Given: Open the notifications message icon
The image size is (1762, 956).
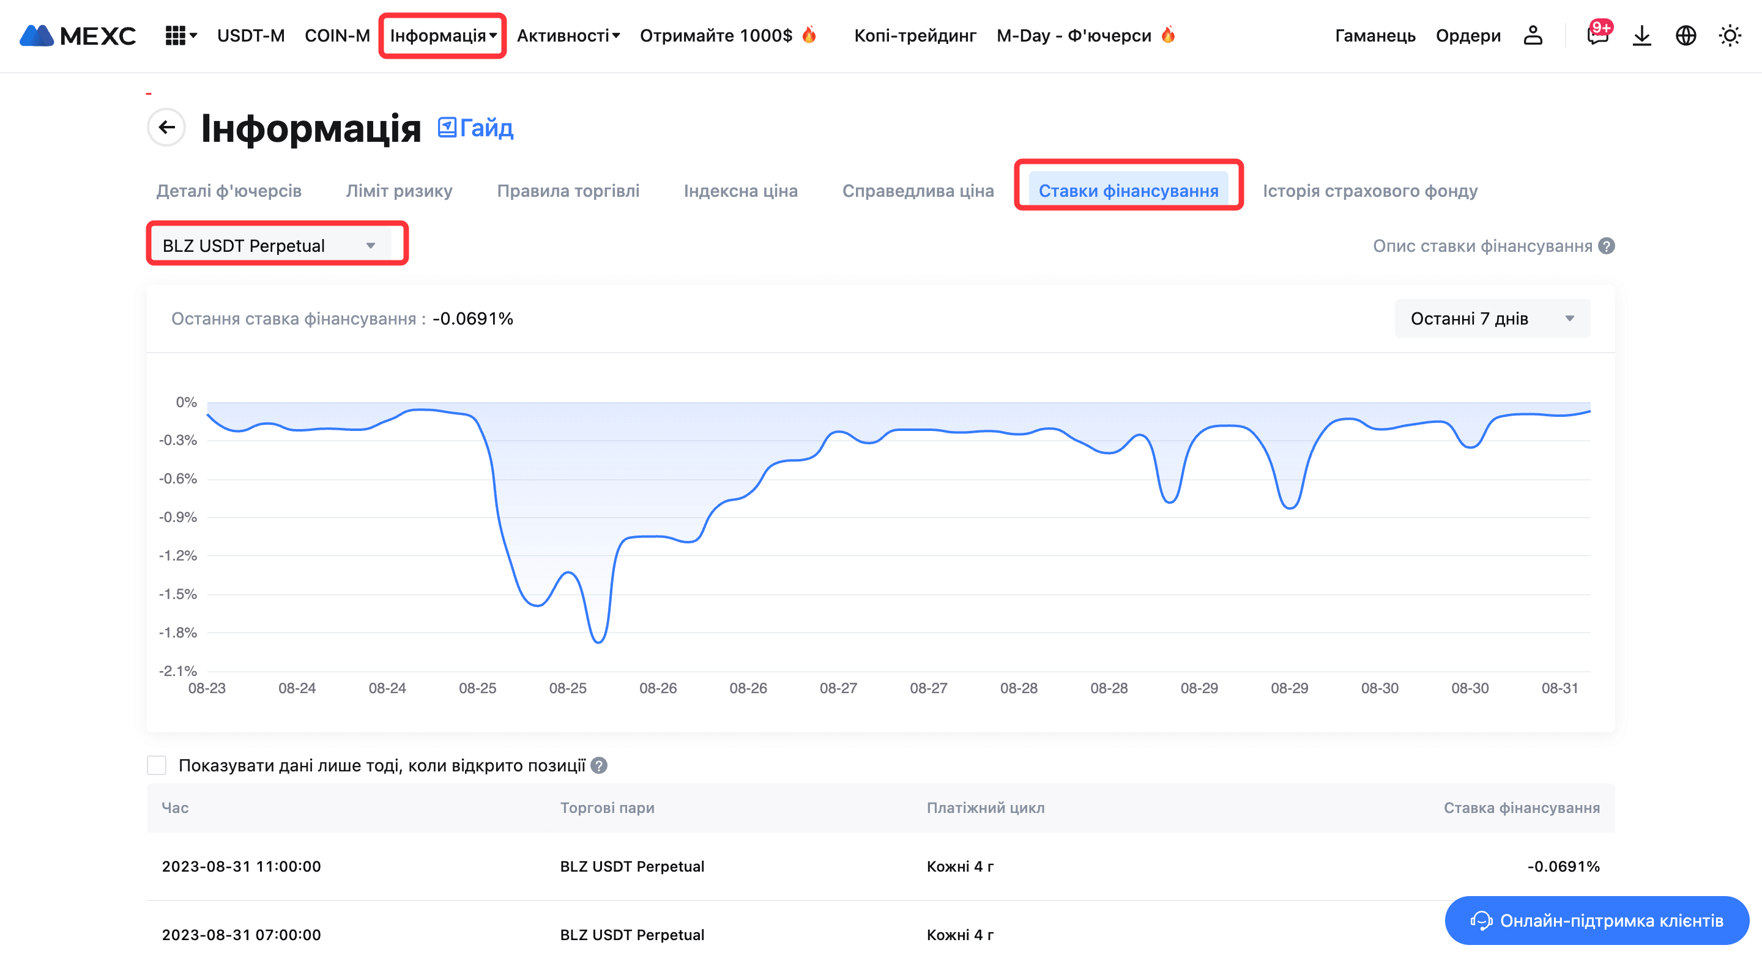Looking at the screenshot, I should point(1597,35).
